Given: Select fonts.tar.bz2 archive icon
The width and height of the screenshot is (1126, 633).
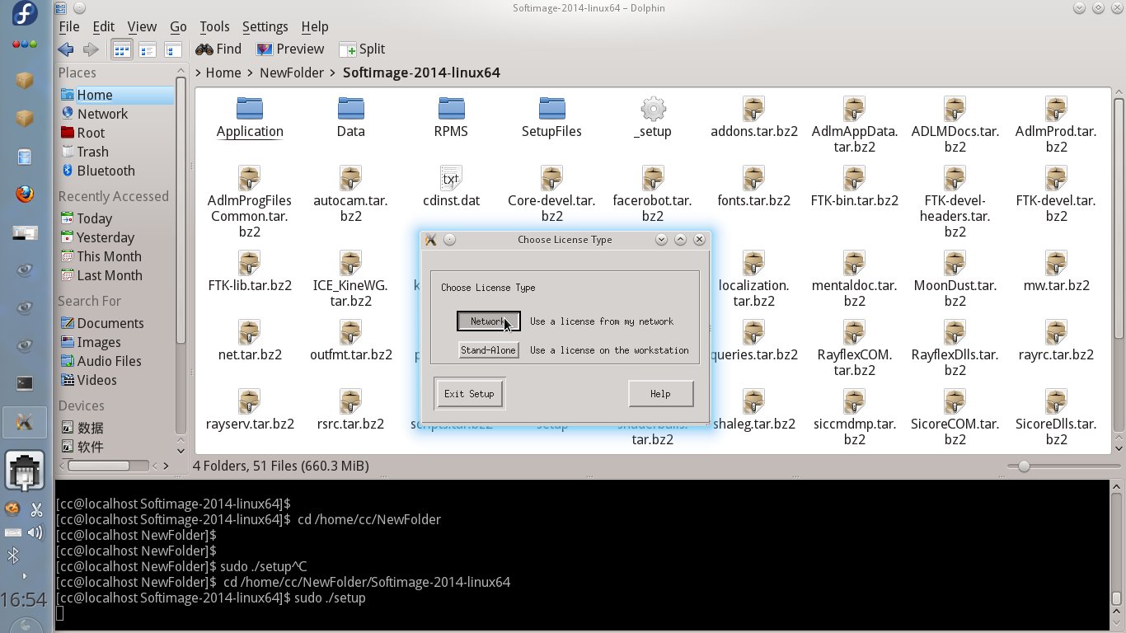Looking at the screenshot, I should click(753, 177).
